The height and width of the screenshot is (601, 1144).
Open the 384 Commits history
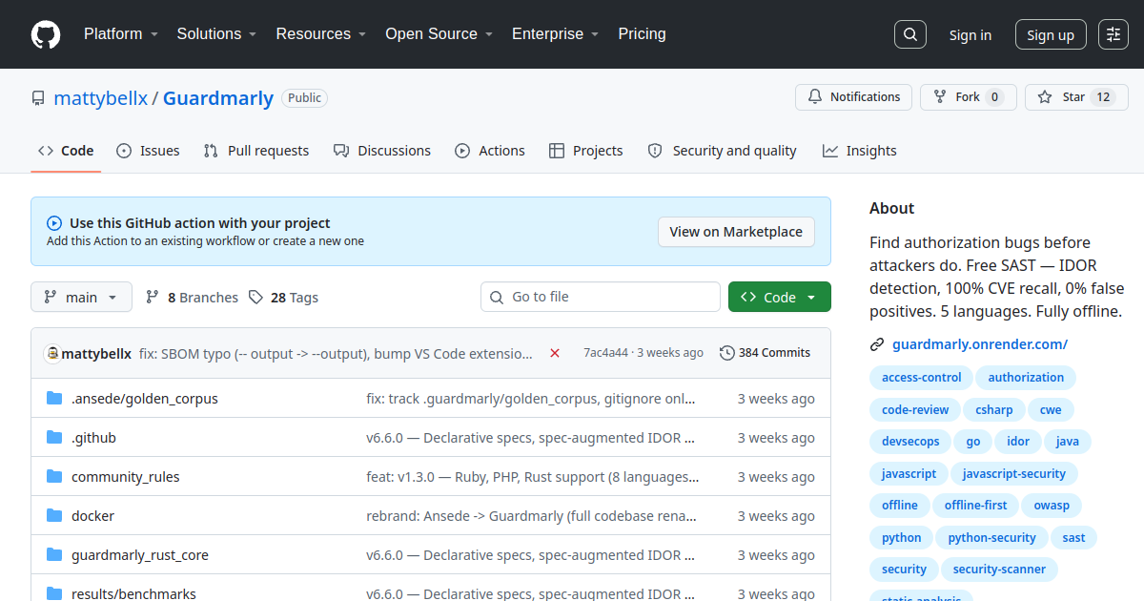766,353
